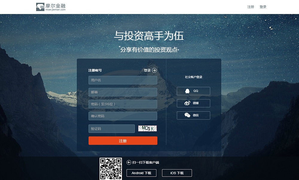Image resolution: width=299 pixels, height=180 pixels.
Task: Click the orange 注册 submit button
Action: [123, 141]
